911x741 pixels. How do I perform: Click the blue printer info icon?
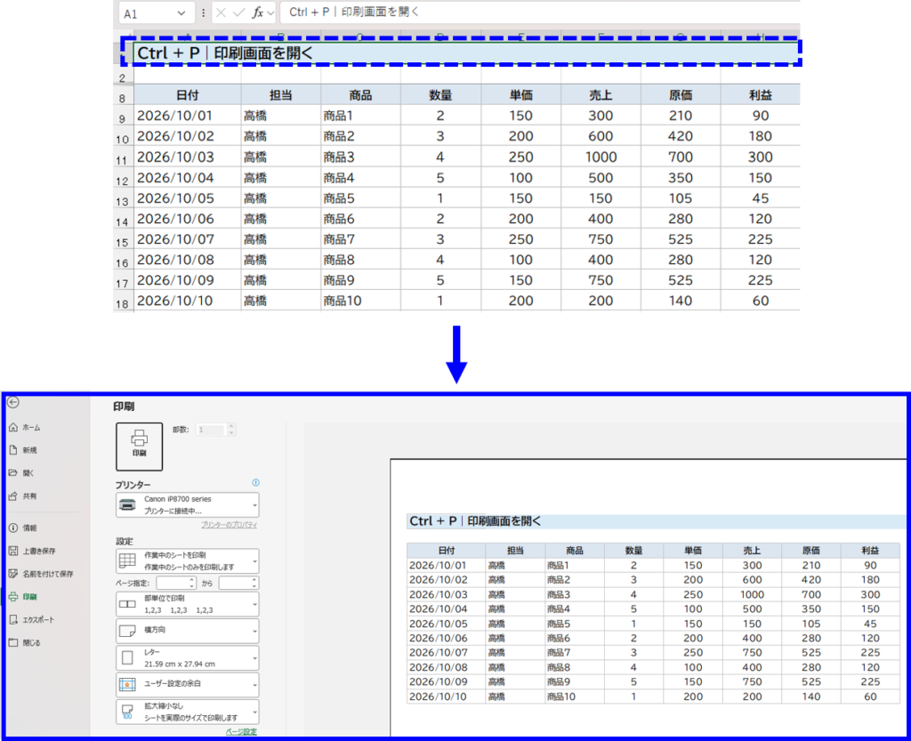pos(255,482)
